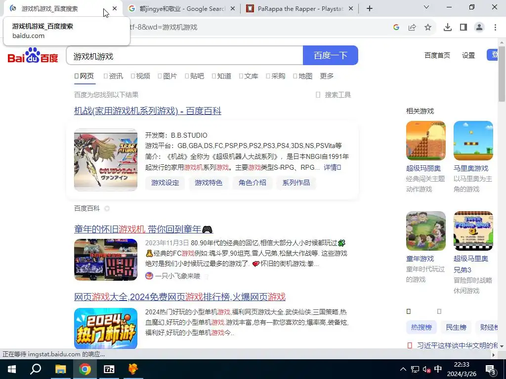Screen dimensions: 506x379
Task: Expand 详情 link in 机战 summary
Action: pos(333,168)
